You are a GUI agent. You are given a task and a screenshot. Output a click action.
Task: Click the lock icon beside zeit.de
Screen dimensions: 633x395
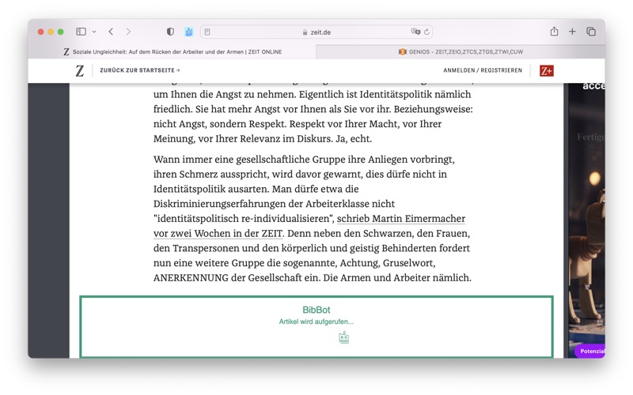coord(305,32)
